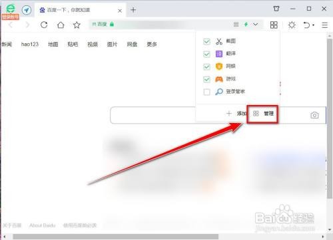Open the skin (shirt) icon in the title bar
Image resolution: width=333 pixels, height=240 pixels.
276,9
